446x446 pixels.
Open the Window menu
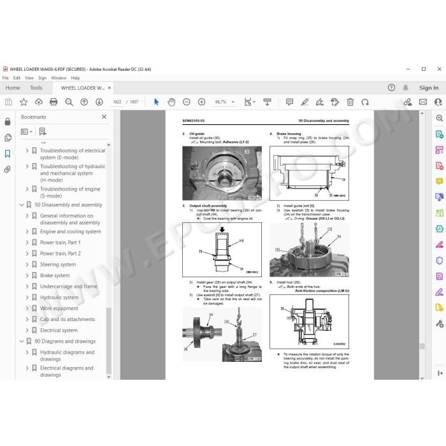[x=59, y=78]
